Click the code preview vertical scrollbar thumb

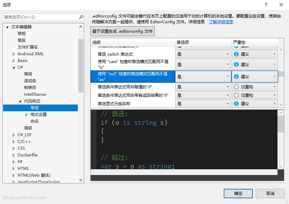[x=281, y=124]
